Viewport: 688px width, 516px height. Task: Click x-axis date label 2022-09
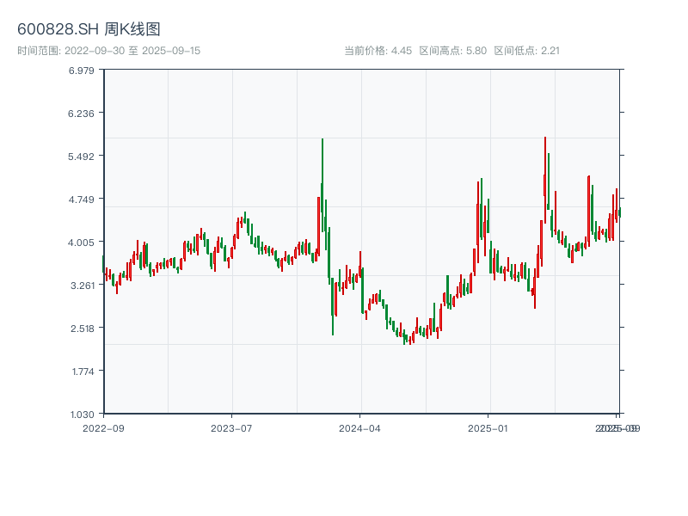click(103, 428)
